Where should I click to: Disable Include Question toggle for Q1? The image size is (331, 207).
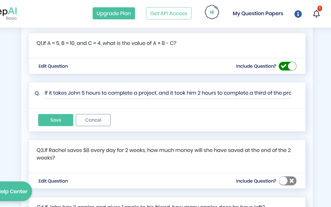click(x=287, y=66)
